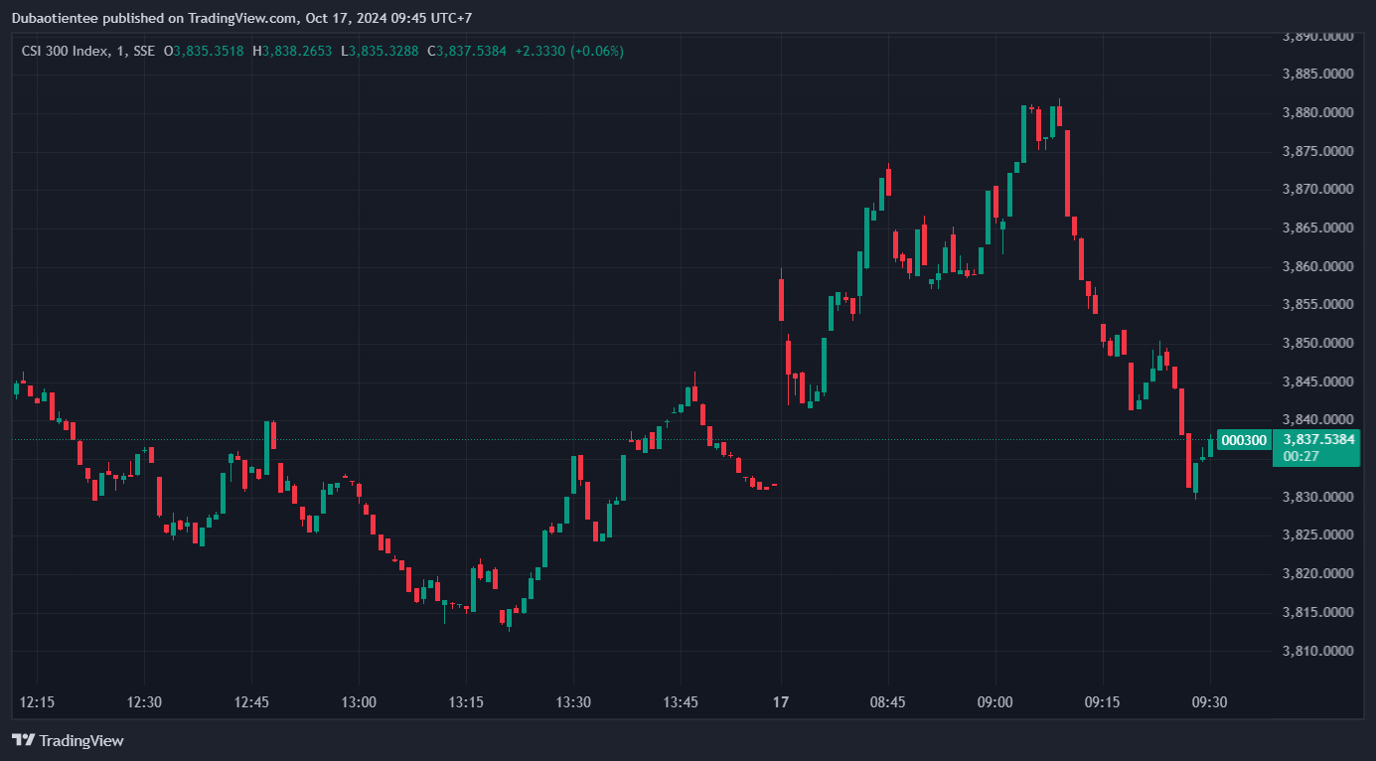
Task: Click the 3,870.0000 price axis label
Action: click(x=1318, y=189)
